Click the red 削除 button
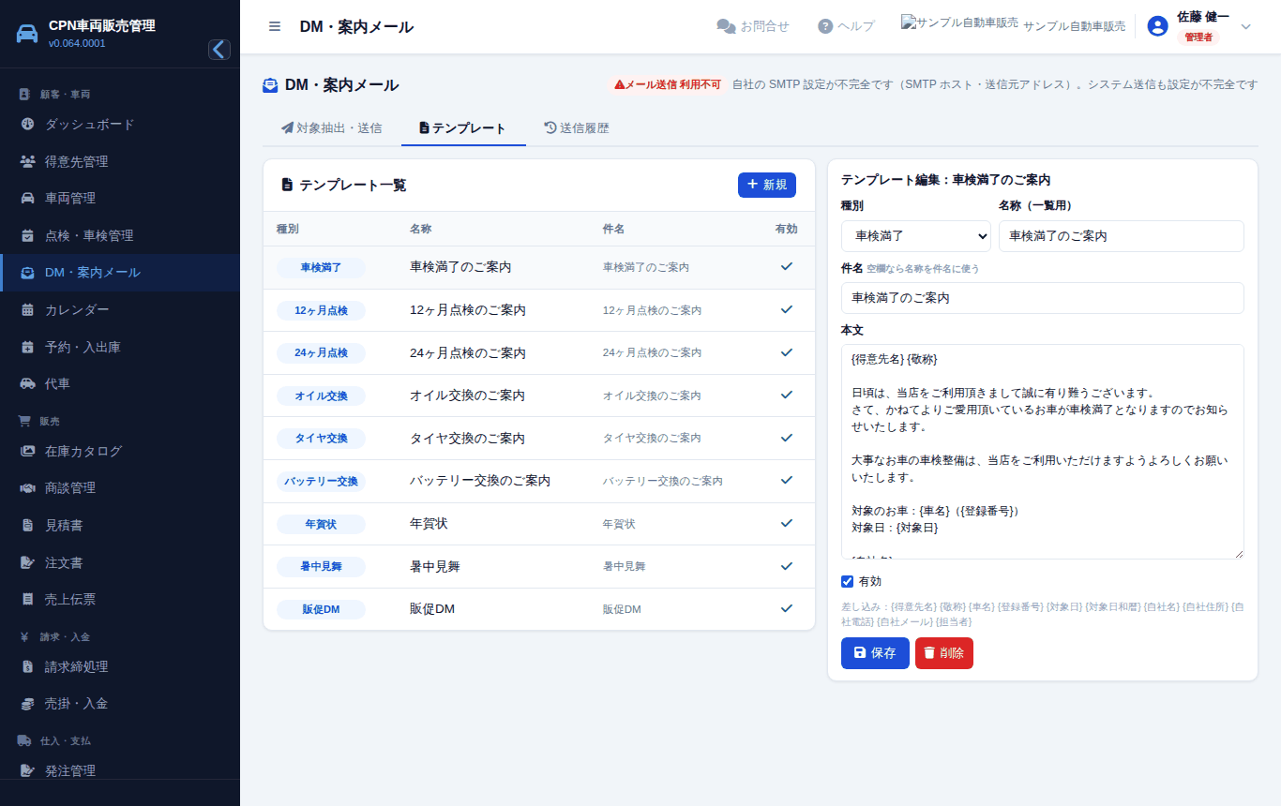 coord(944,653)
